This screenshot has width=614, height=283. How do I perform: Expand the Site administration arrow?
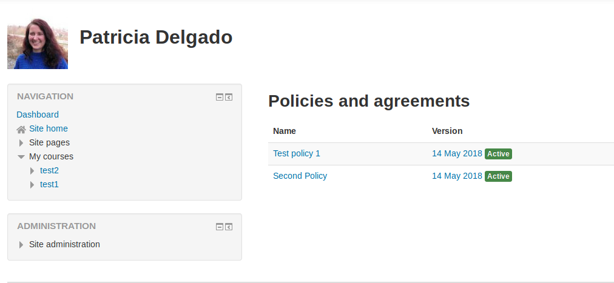point(21,245)
